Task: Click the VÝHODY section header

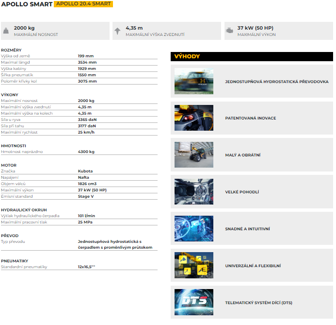Action: tap(252, 56)
